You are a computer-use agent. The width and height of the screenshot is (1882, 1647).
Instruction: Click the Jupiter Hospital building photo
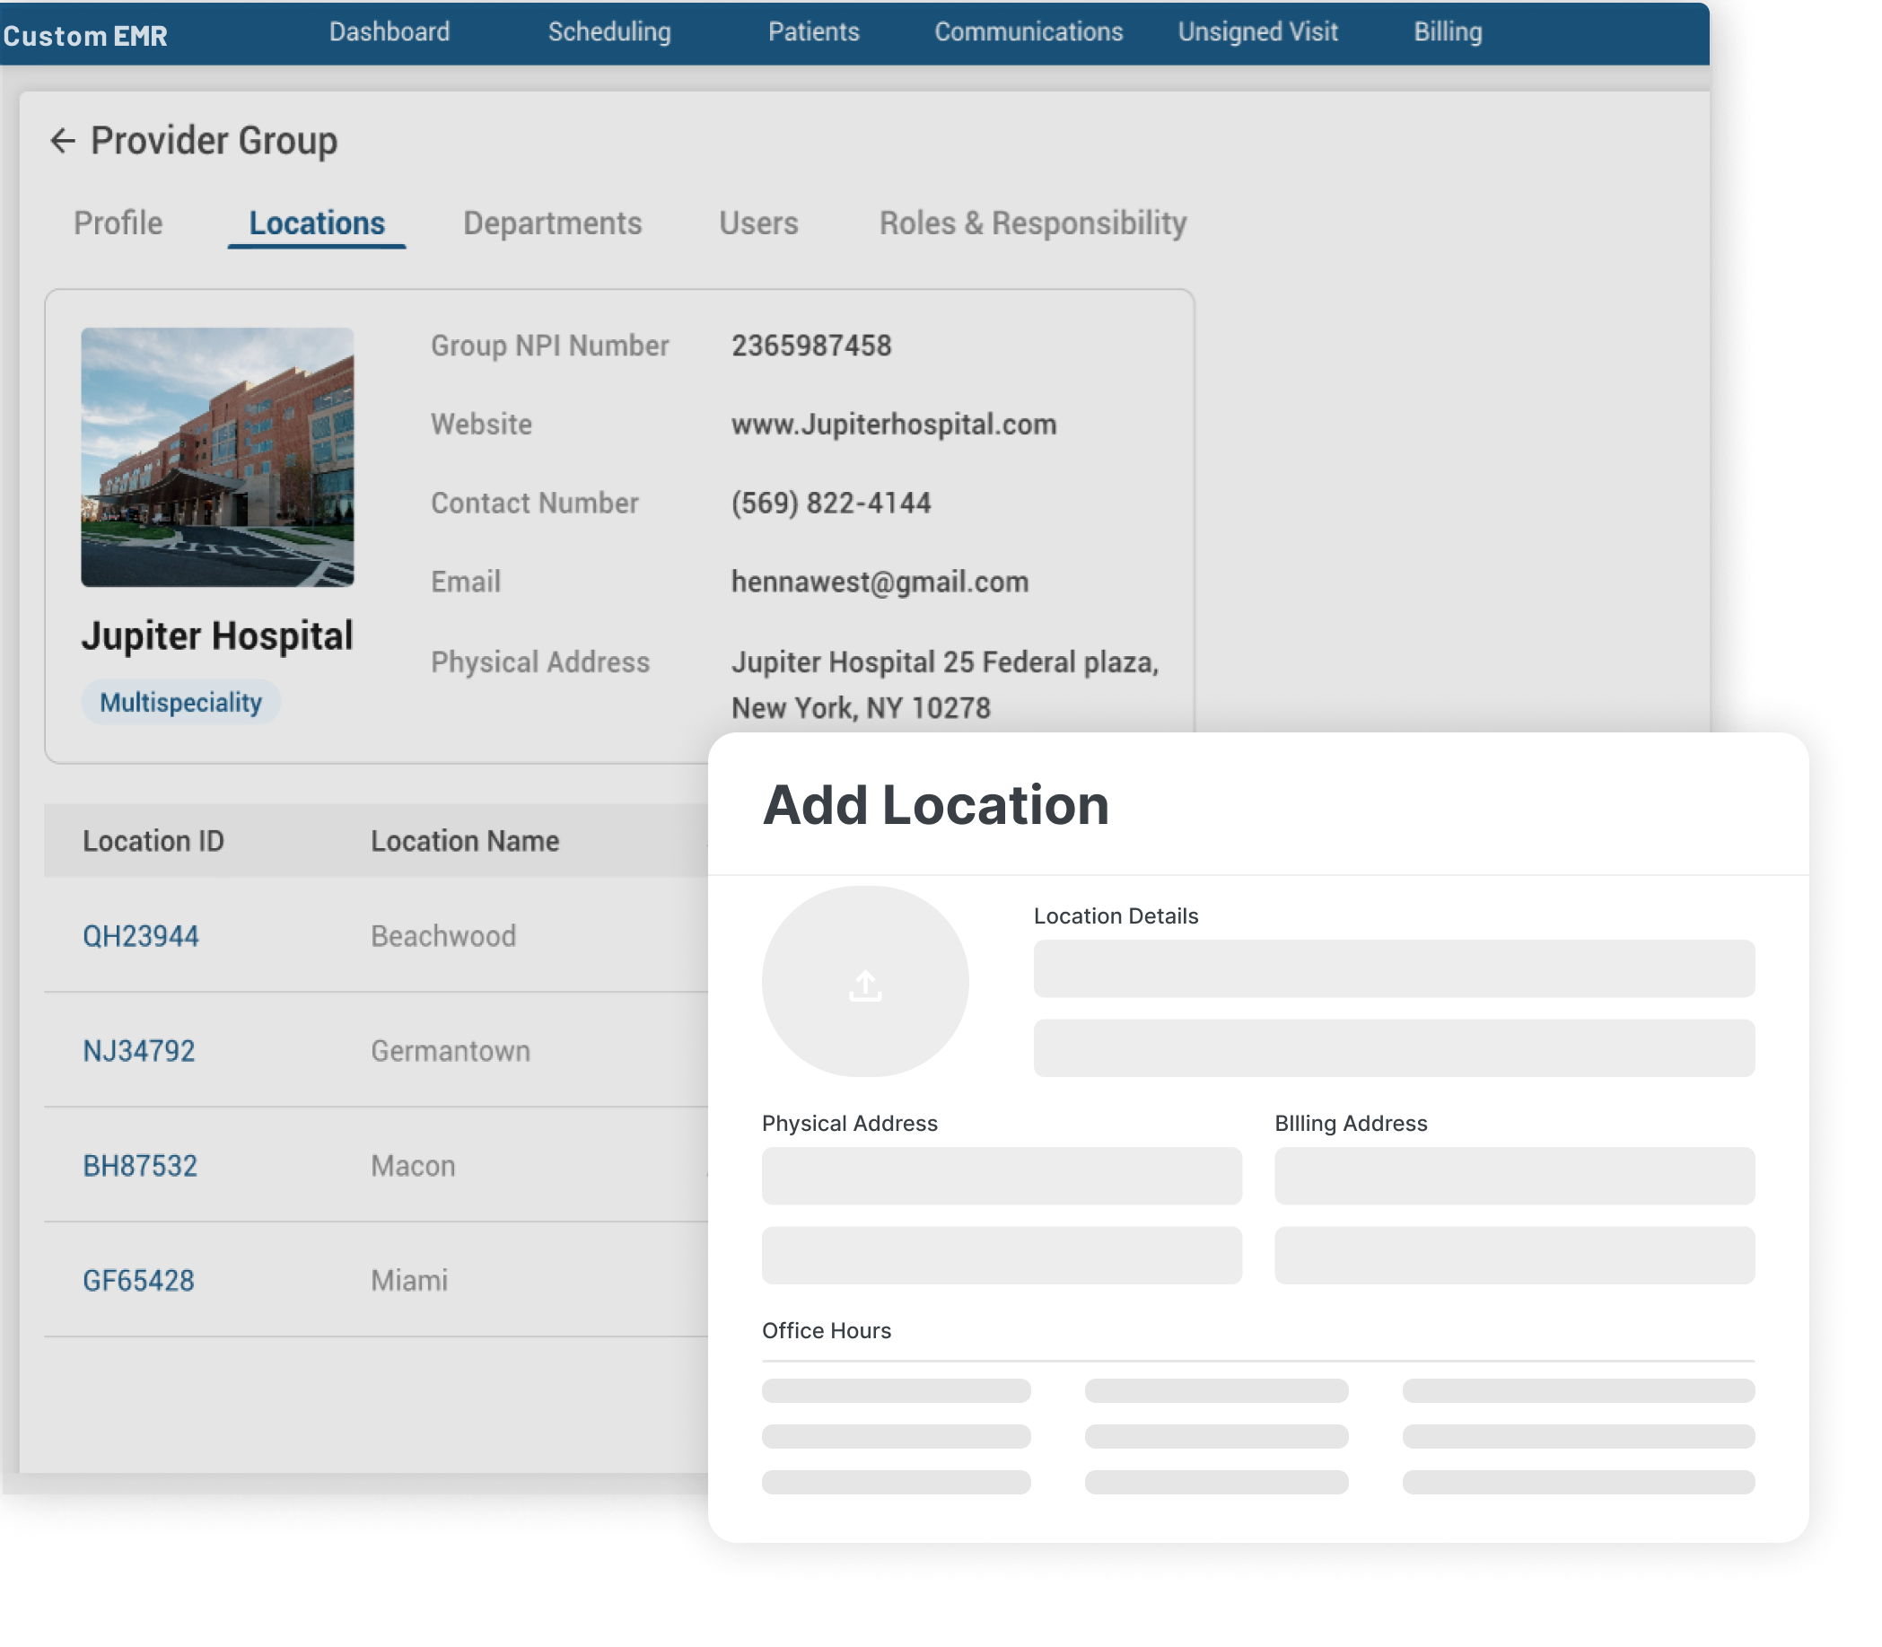217,457
